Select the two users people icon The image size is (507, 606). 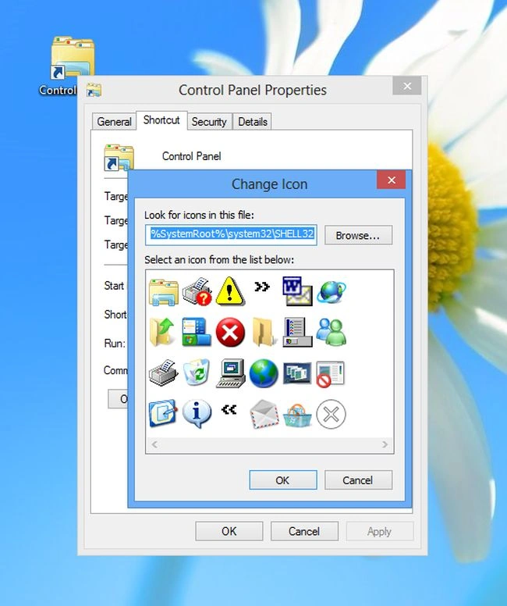pos(331,332)
